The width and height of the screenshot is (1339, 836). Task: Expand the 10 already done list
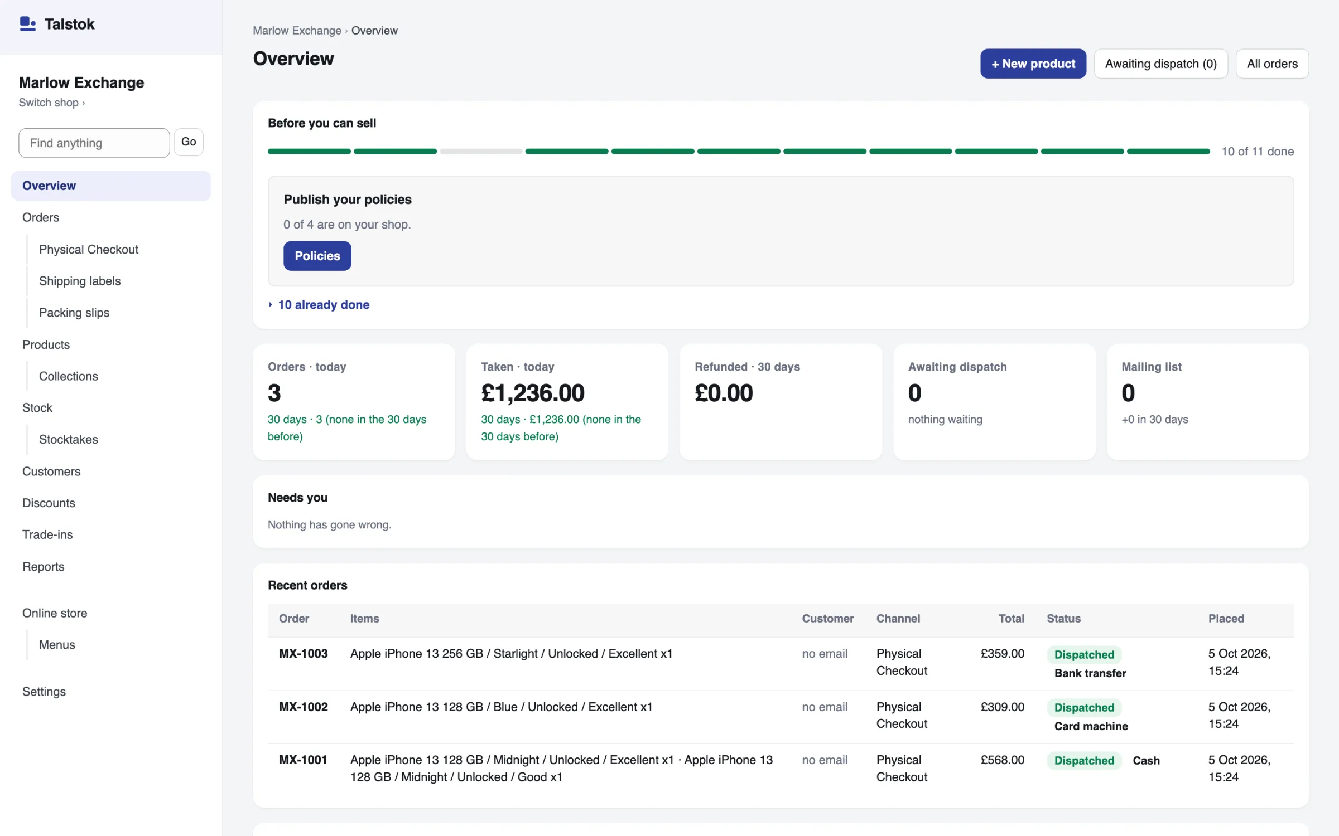tap(319, 305)
